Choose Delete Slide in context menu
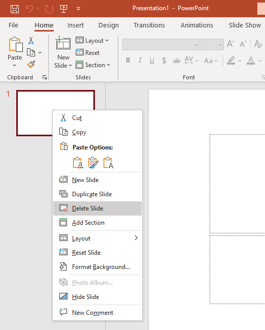Viewport: 265px width, 330px height. point(97,208)
